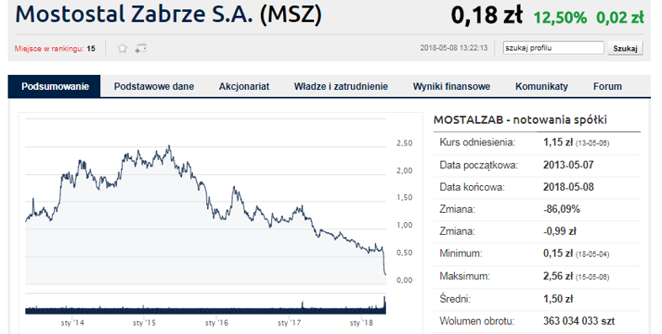Focus the 'szukaj profilu' search field
The image size is (662, 334).
tap(553, 48)
